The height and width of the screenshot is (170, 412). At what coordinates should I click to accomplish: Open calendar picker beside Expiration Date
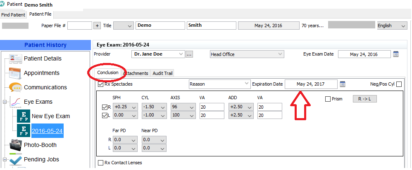click(x=343, y=84)
